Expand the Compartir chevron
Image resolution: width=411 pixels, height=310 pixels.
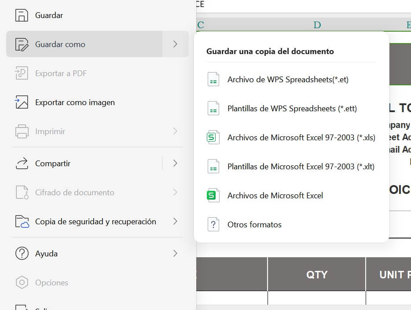tap(175, 163)
